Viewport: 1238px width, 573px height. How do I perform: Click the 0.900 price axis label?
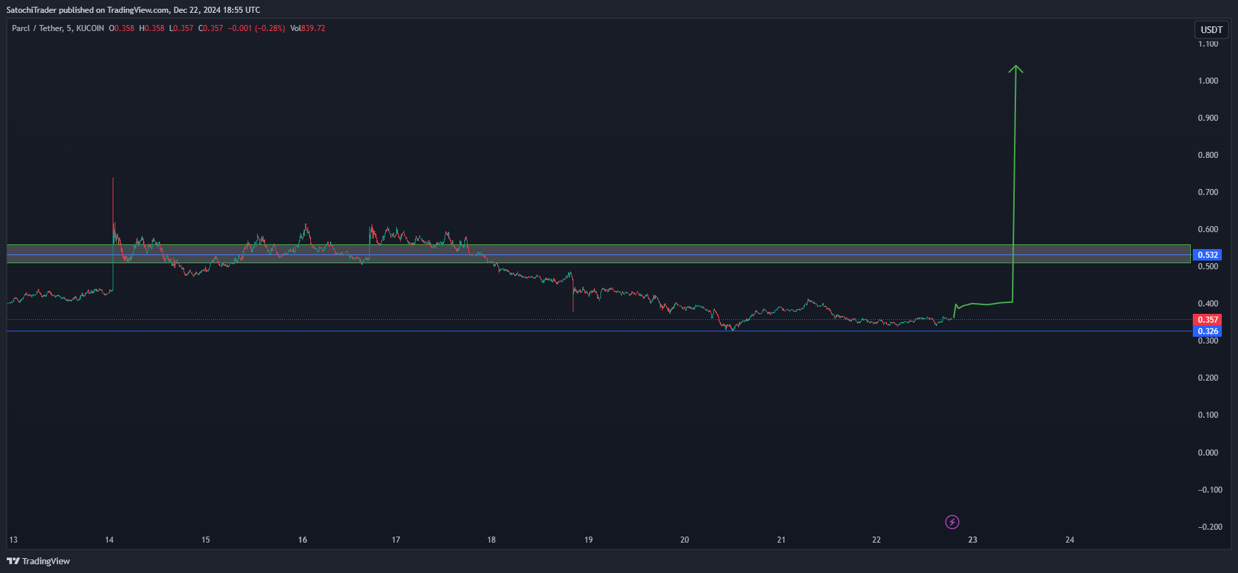pos(1208,118)
